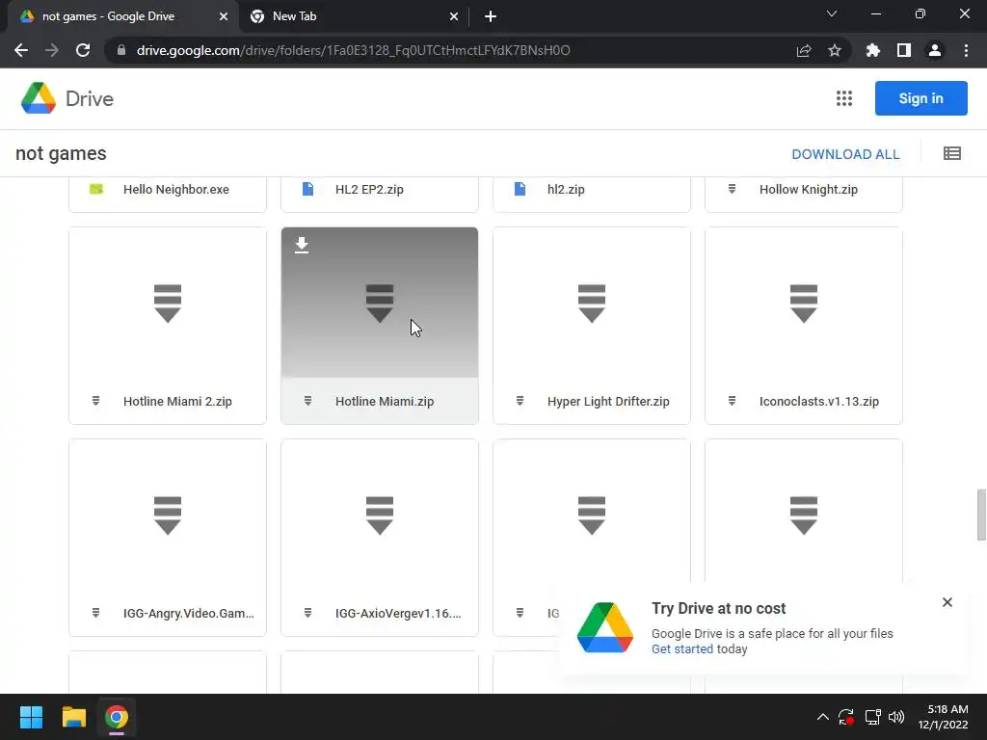This screenshot has height=740, width=987.
Task: Switch to the New Tab tab
Action: 354,16
